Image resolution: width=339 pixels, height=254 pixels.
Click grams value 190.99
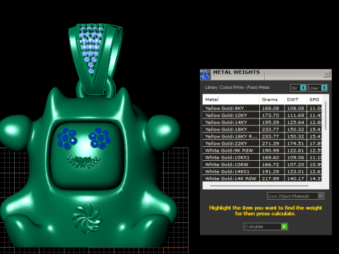point(270,150)
